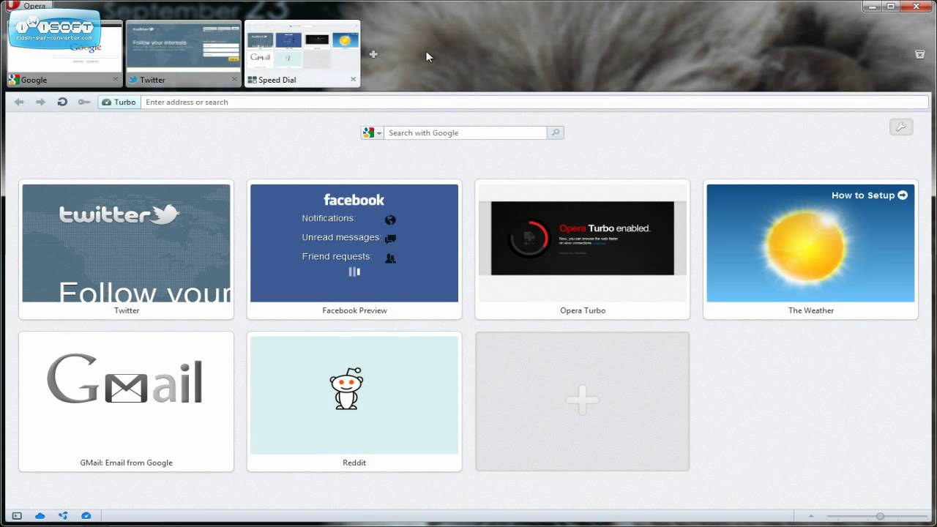Click the 'Facebook Preview' tile label
Viewport: 937px width, 527px height.
pyautogui.click(x=354, y=310)
